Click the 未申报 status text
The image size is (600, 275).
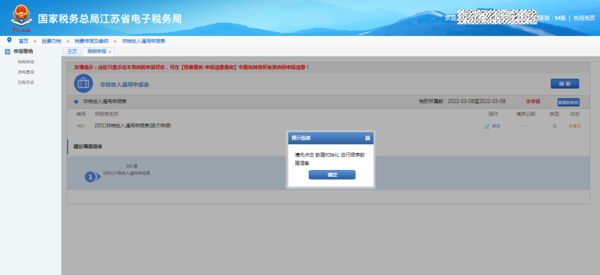click(x=533, y=101)
